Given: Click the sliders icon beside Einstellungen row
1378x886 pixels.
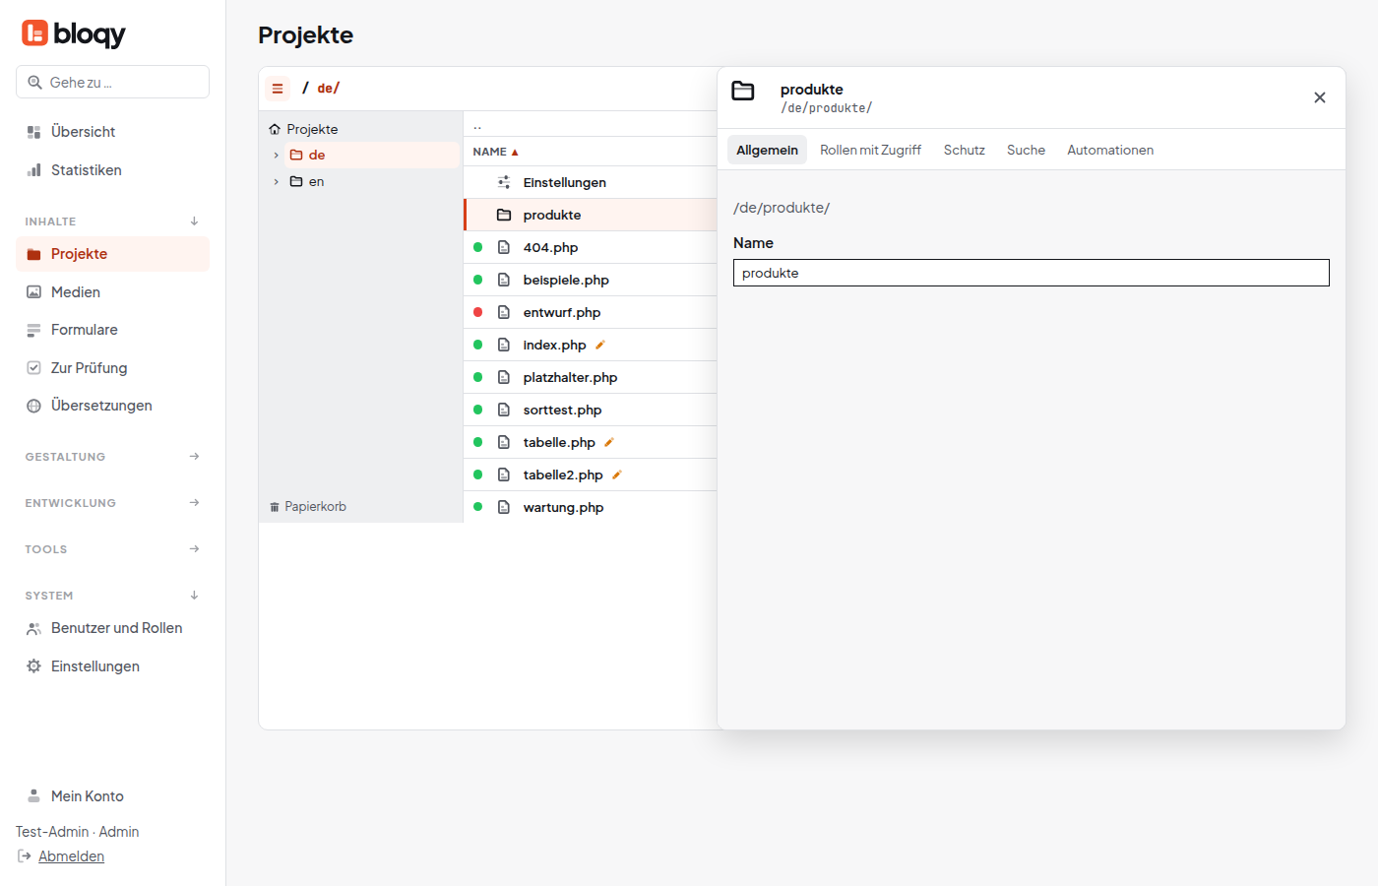Looking at the screenshot, I should tap(504, 182).
